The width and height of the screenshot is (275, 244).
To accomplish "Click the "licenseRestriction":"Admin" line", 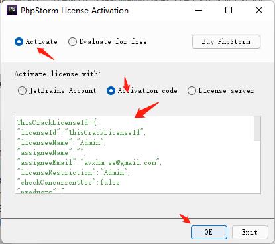I will [x=74, y=173].
